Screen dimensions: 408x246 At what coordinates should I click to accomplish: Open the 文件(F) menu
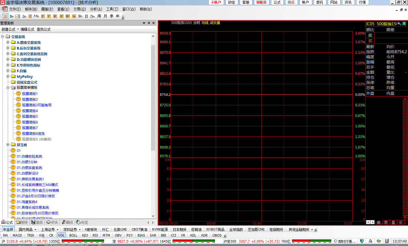15,9
